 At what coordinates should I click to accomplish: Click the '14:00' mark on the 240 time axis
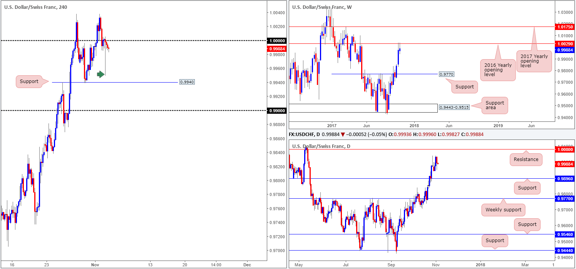click(x=216, y=265)
